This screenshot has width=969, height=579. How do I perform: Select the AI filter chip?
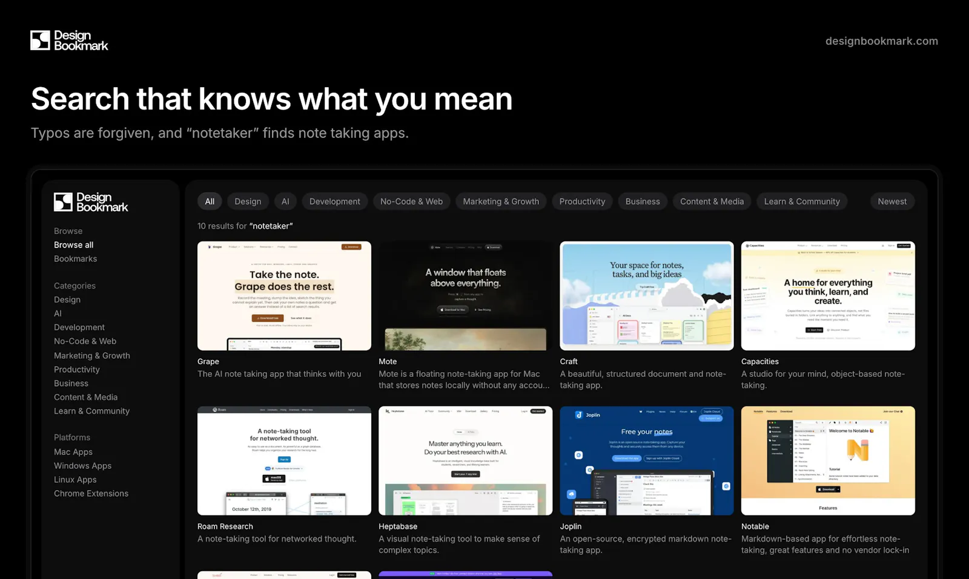(x=285, y=201)
